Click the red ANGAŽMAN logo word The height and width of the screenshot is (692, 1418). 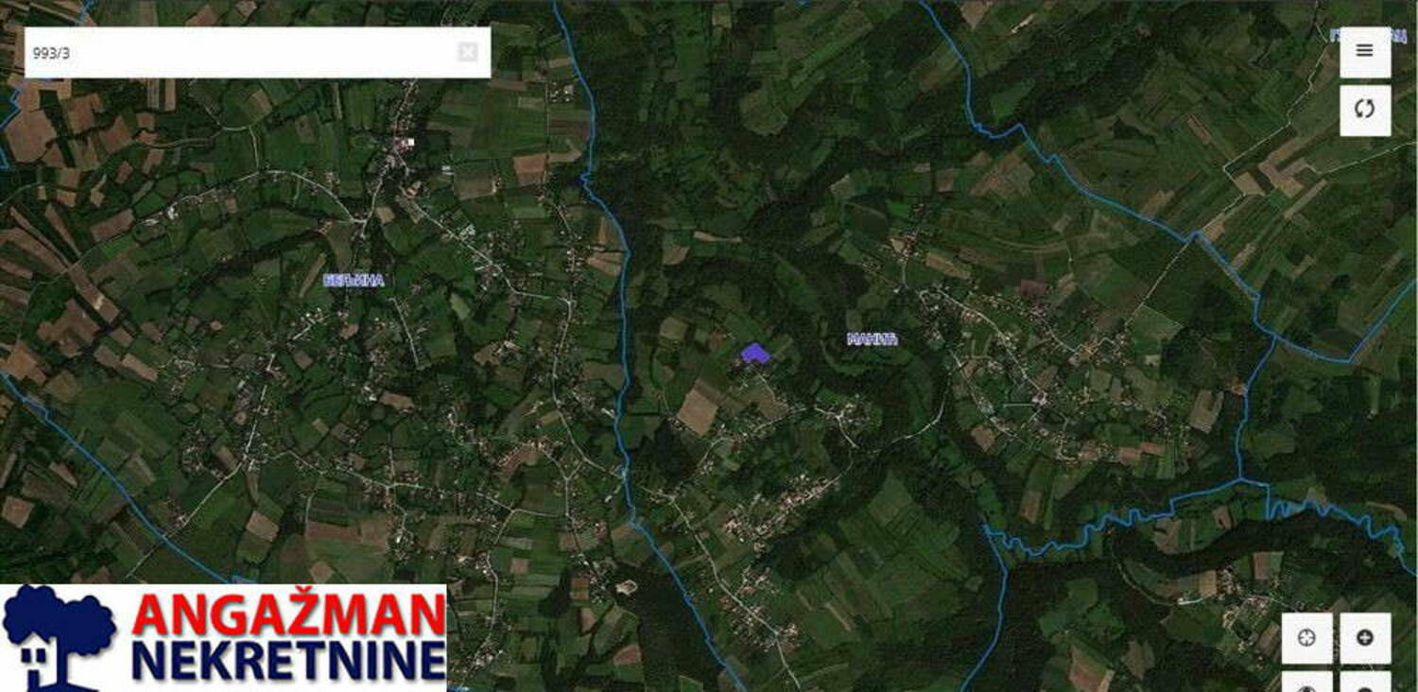289,615
